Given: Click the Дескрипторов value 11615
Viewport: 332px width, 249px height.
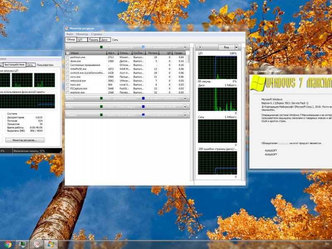Looking at the screenshot, I should (39, 117).
